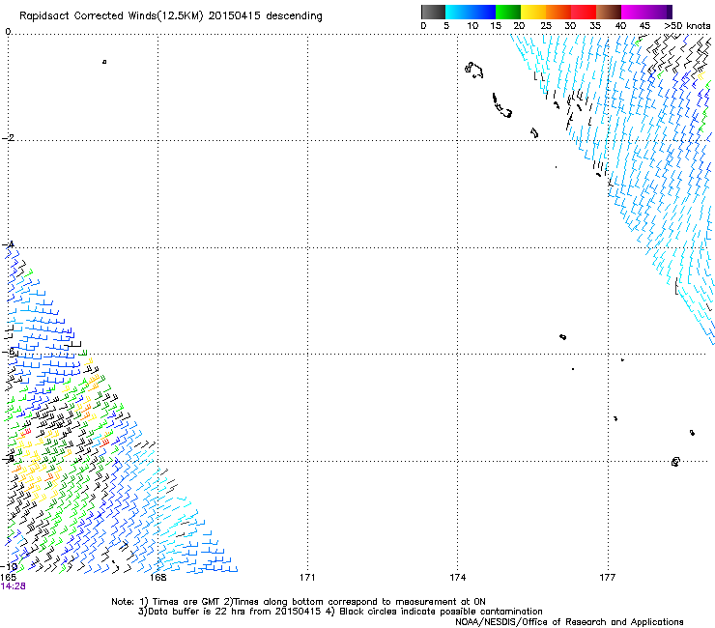Click the cyan 5-10 knots legend segment
This screenshot has height=628, width=715.
click(x=457, y=12)
